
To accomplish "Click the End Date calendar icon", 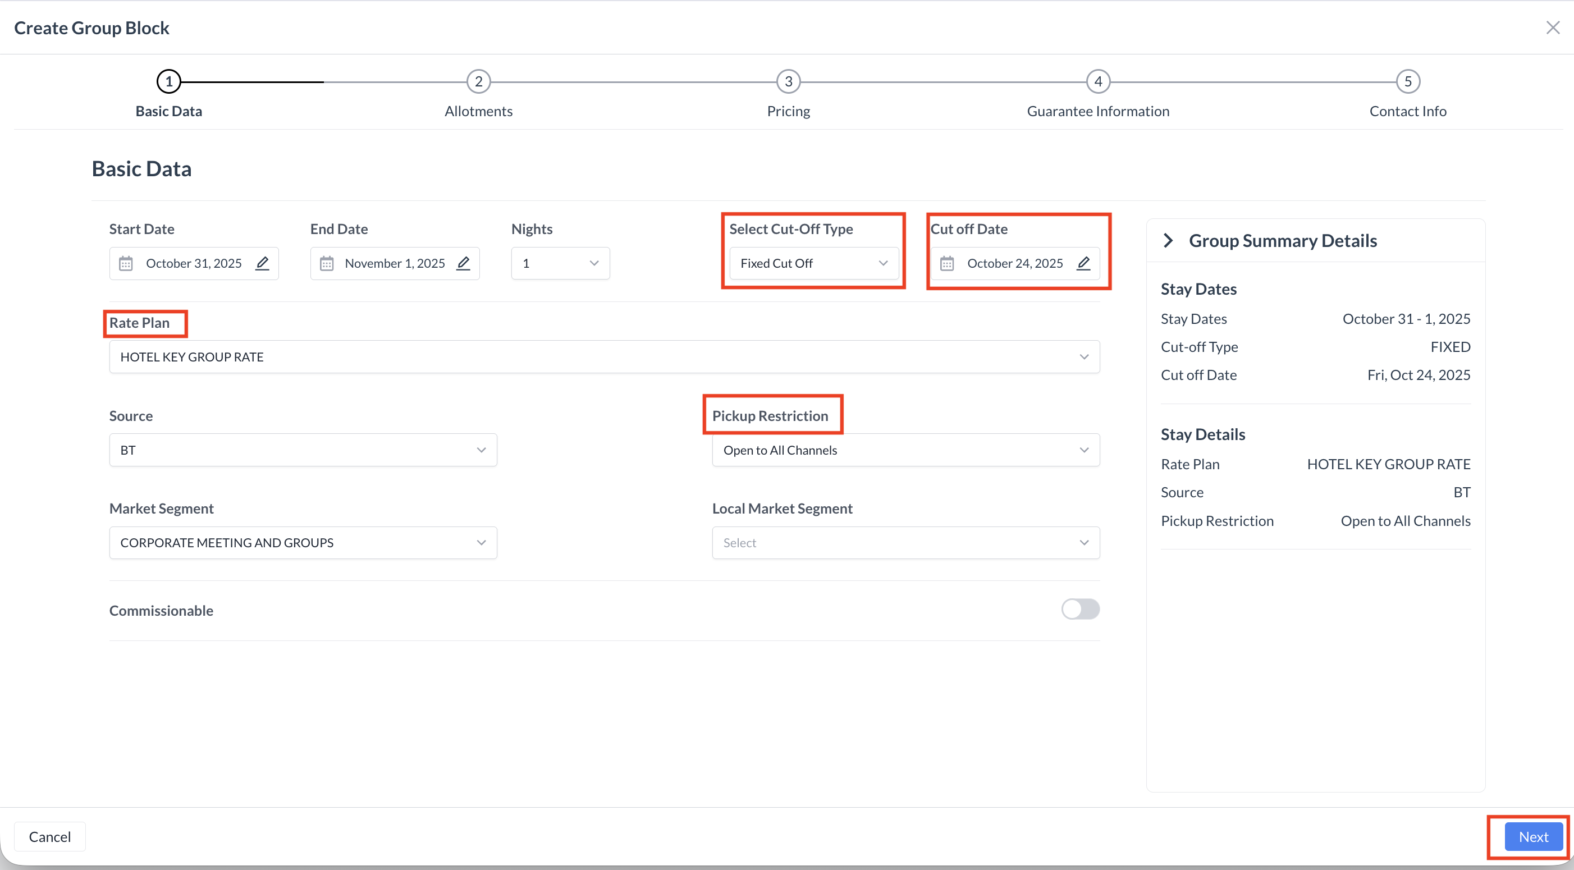I will (327, 263).
